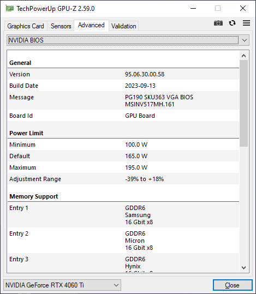Image resolution: width=256 pixels, height=294 pixels.
Task: Select the PG190 SKU363 VGA BIOS message
Action: [x=159, y=97]
